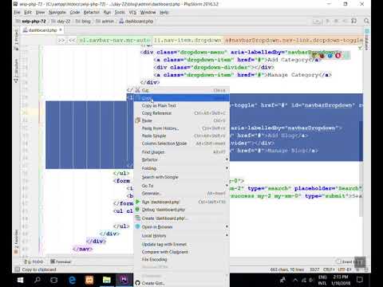Click the PhpStorm taskbar icon
383x287 pixels.
[124, 280]
